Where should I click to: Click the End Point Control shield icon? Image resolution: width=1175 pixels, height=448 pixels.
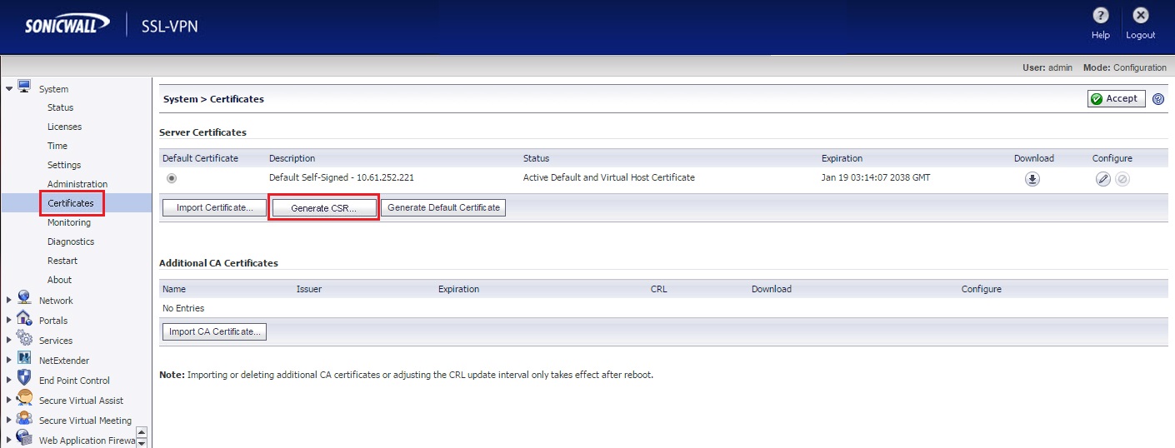point(23,378)
